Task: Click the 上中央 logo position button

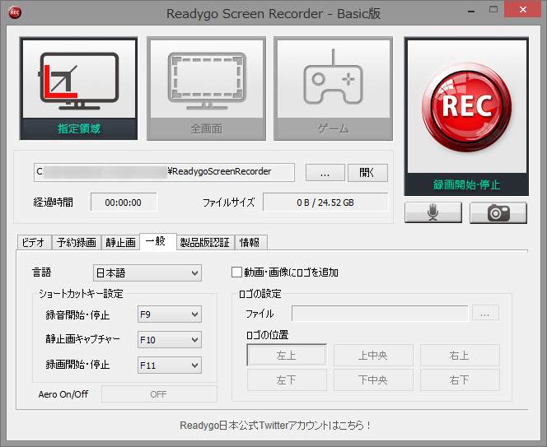Action: pyautogui.click(x=373, y=355)
